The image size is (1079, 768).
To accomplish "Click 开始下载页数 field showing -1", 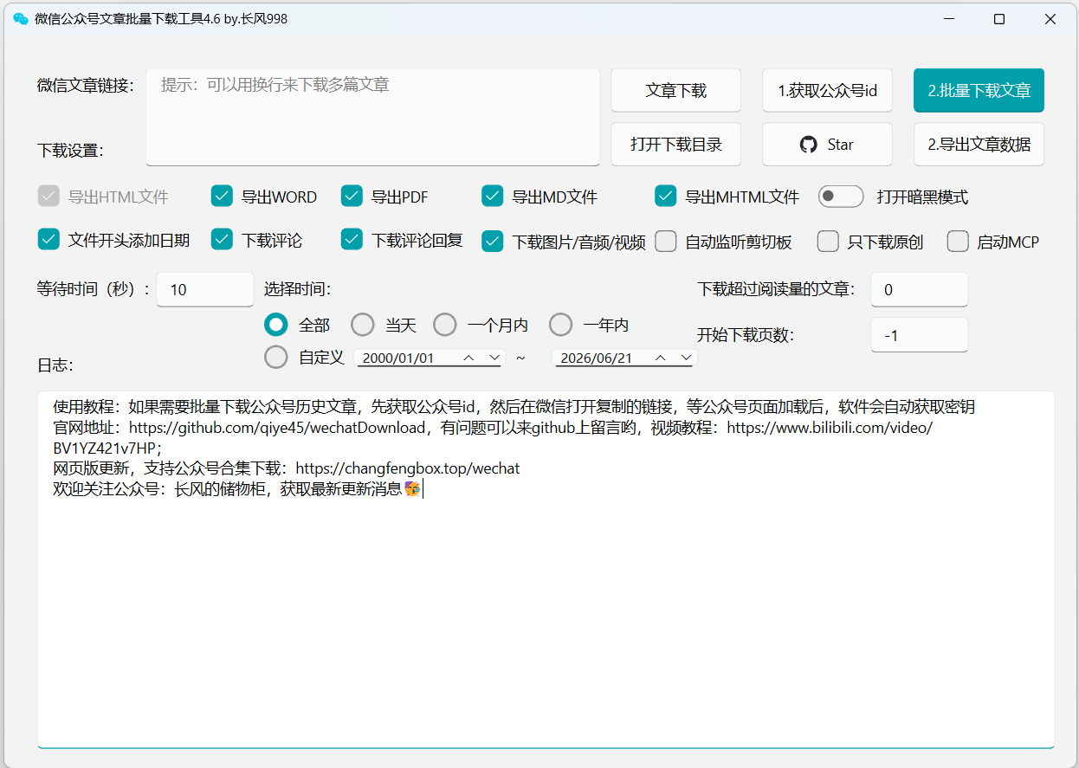I will [x=919, y=335].
